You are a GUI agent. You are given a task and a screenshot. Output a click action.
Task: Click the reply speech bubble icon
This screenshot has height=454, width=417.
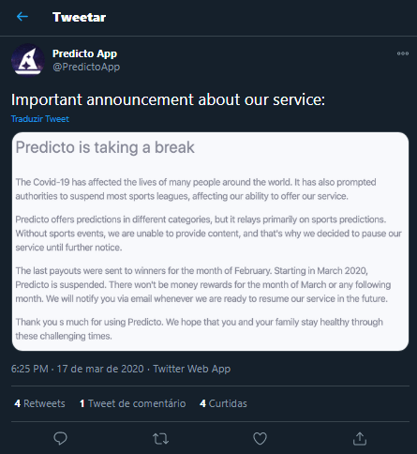click(60, 438)
